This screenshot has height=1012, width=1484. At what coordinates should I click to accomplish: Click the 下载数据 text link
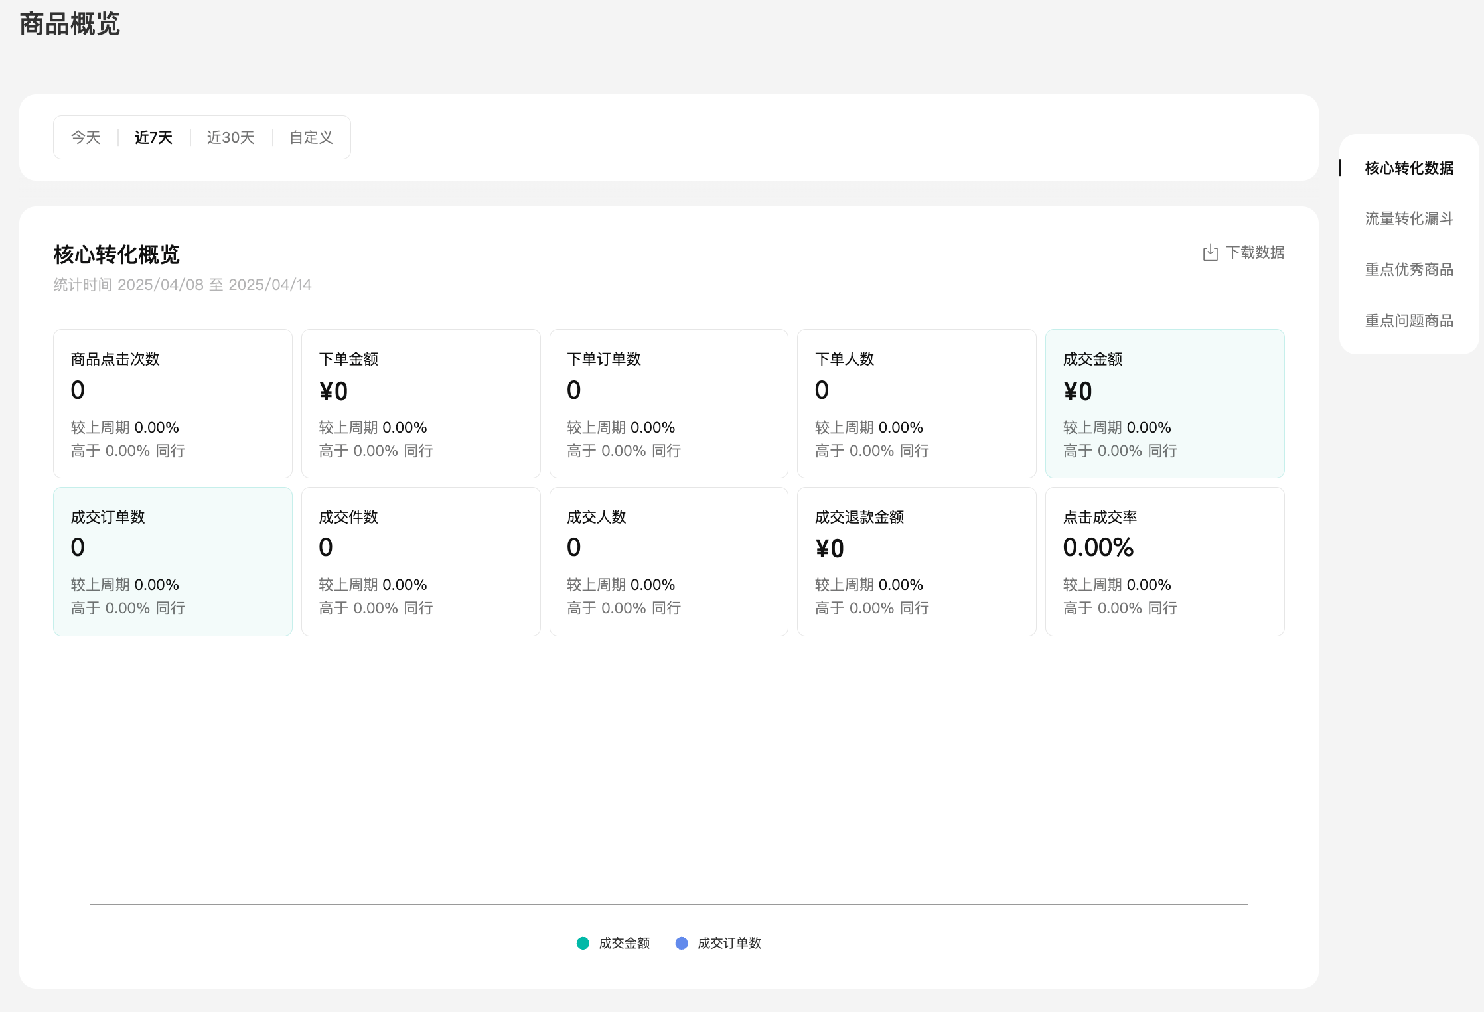pos(1254,253)
